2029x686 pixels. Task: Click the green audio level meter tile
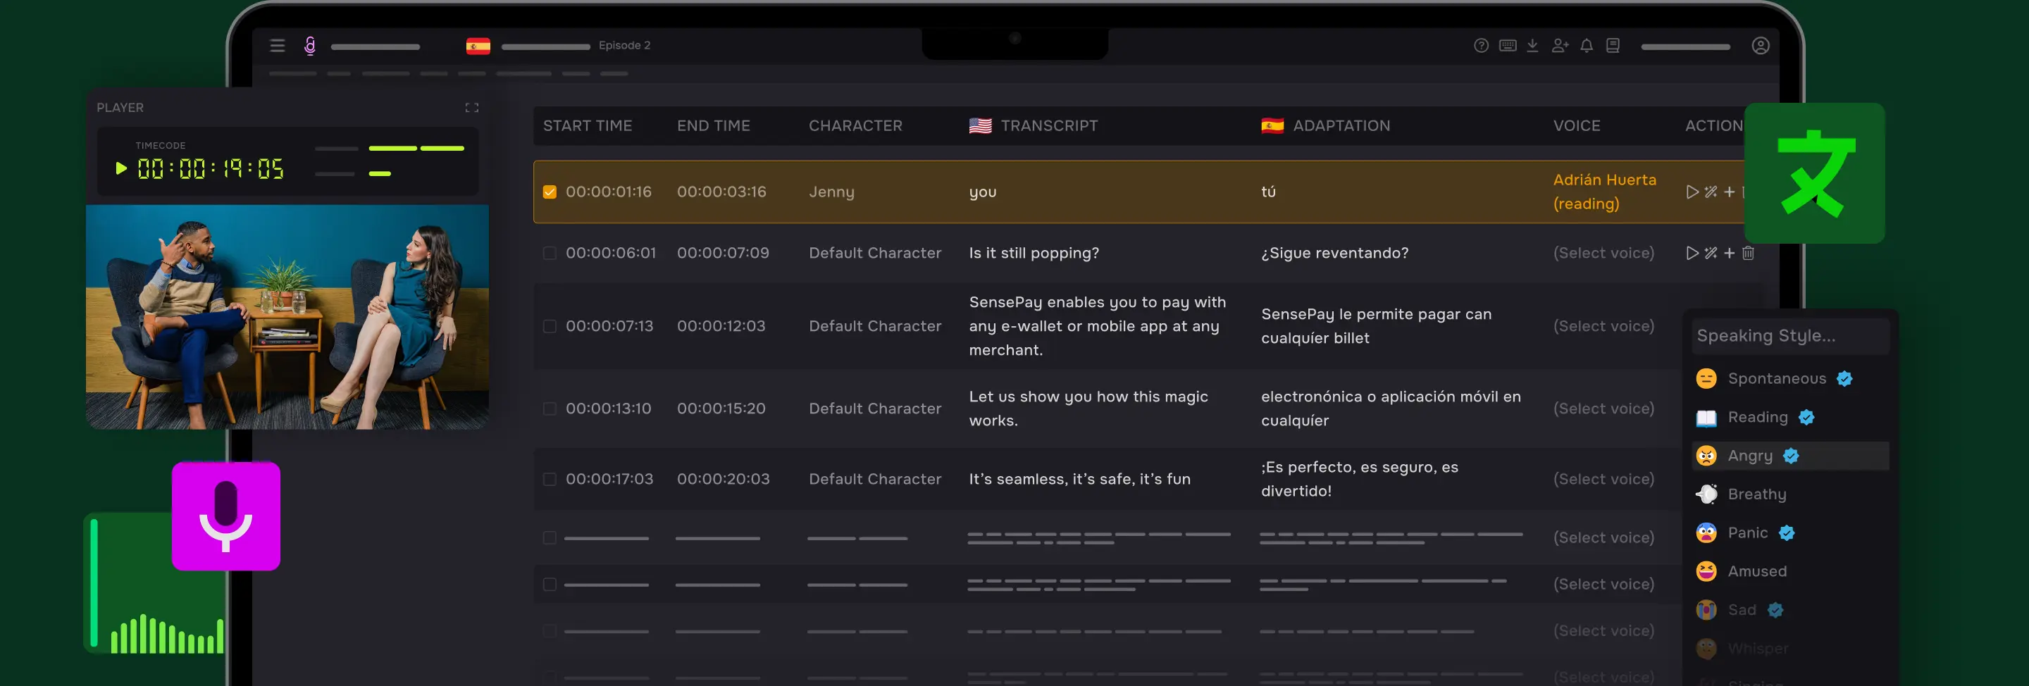tap(154, 584)
